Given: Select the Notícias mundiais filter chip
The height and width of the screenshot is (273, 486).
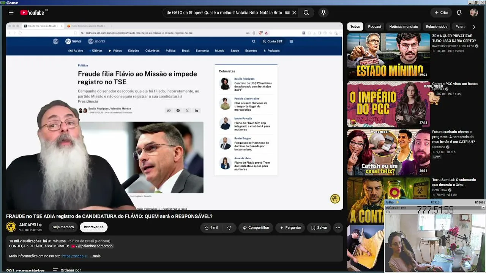Looking at the screenshot, I should [403, 27].
